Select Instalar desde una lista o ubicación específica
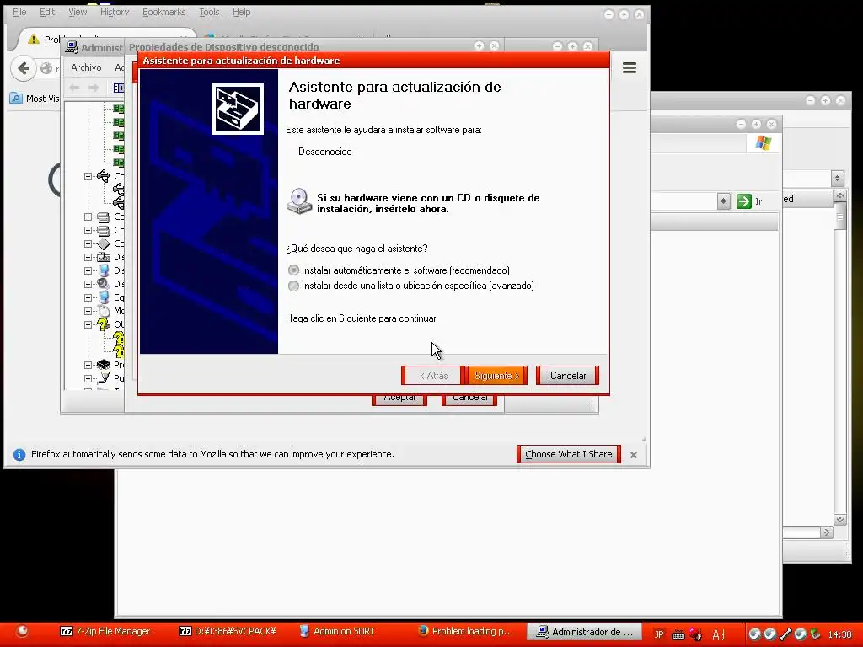This screenshot has width=863, height=647. (x=293, y=286)
